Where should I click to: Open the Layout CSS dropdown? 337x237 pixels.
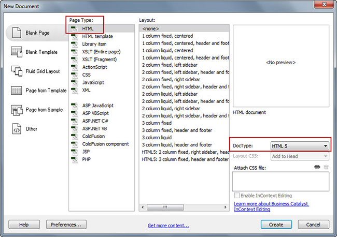300,156
